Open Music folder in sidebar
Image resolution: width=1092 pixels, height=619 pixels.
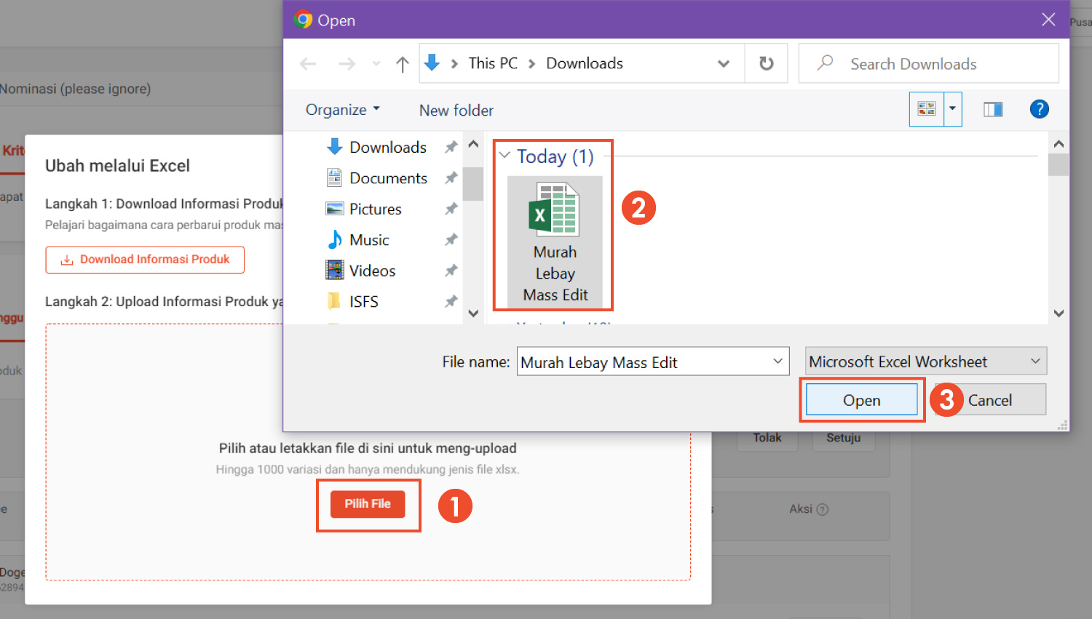click(x=369, y=240)
